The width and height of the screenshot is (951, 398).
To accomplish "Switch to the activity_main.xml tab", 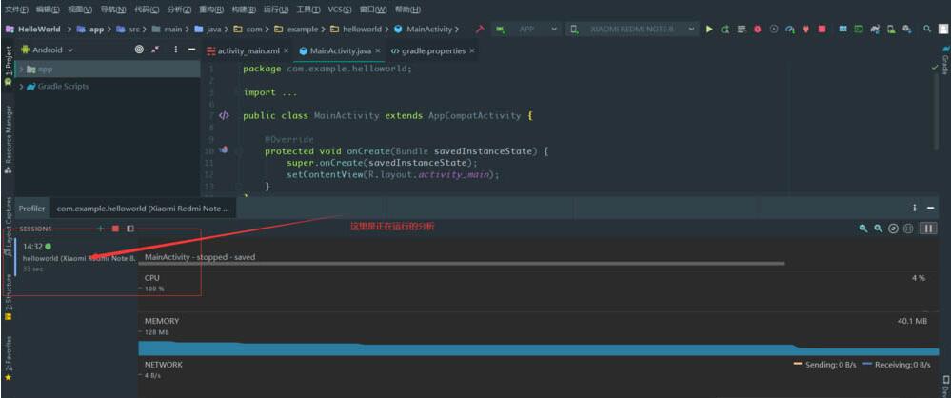I will click(248, 50).
